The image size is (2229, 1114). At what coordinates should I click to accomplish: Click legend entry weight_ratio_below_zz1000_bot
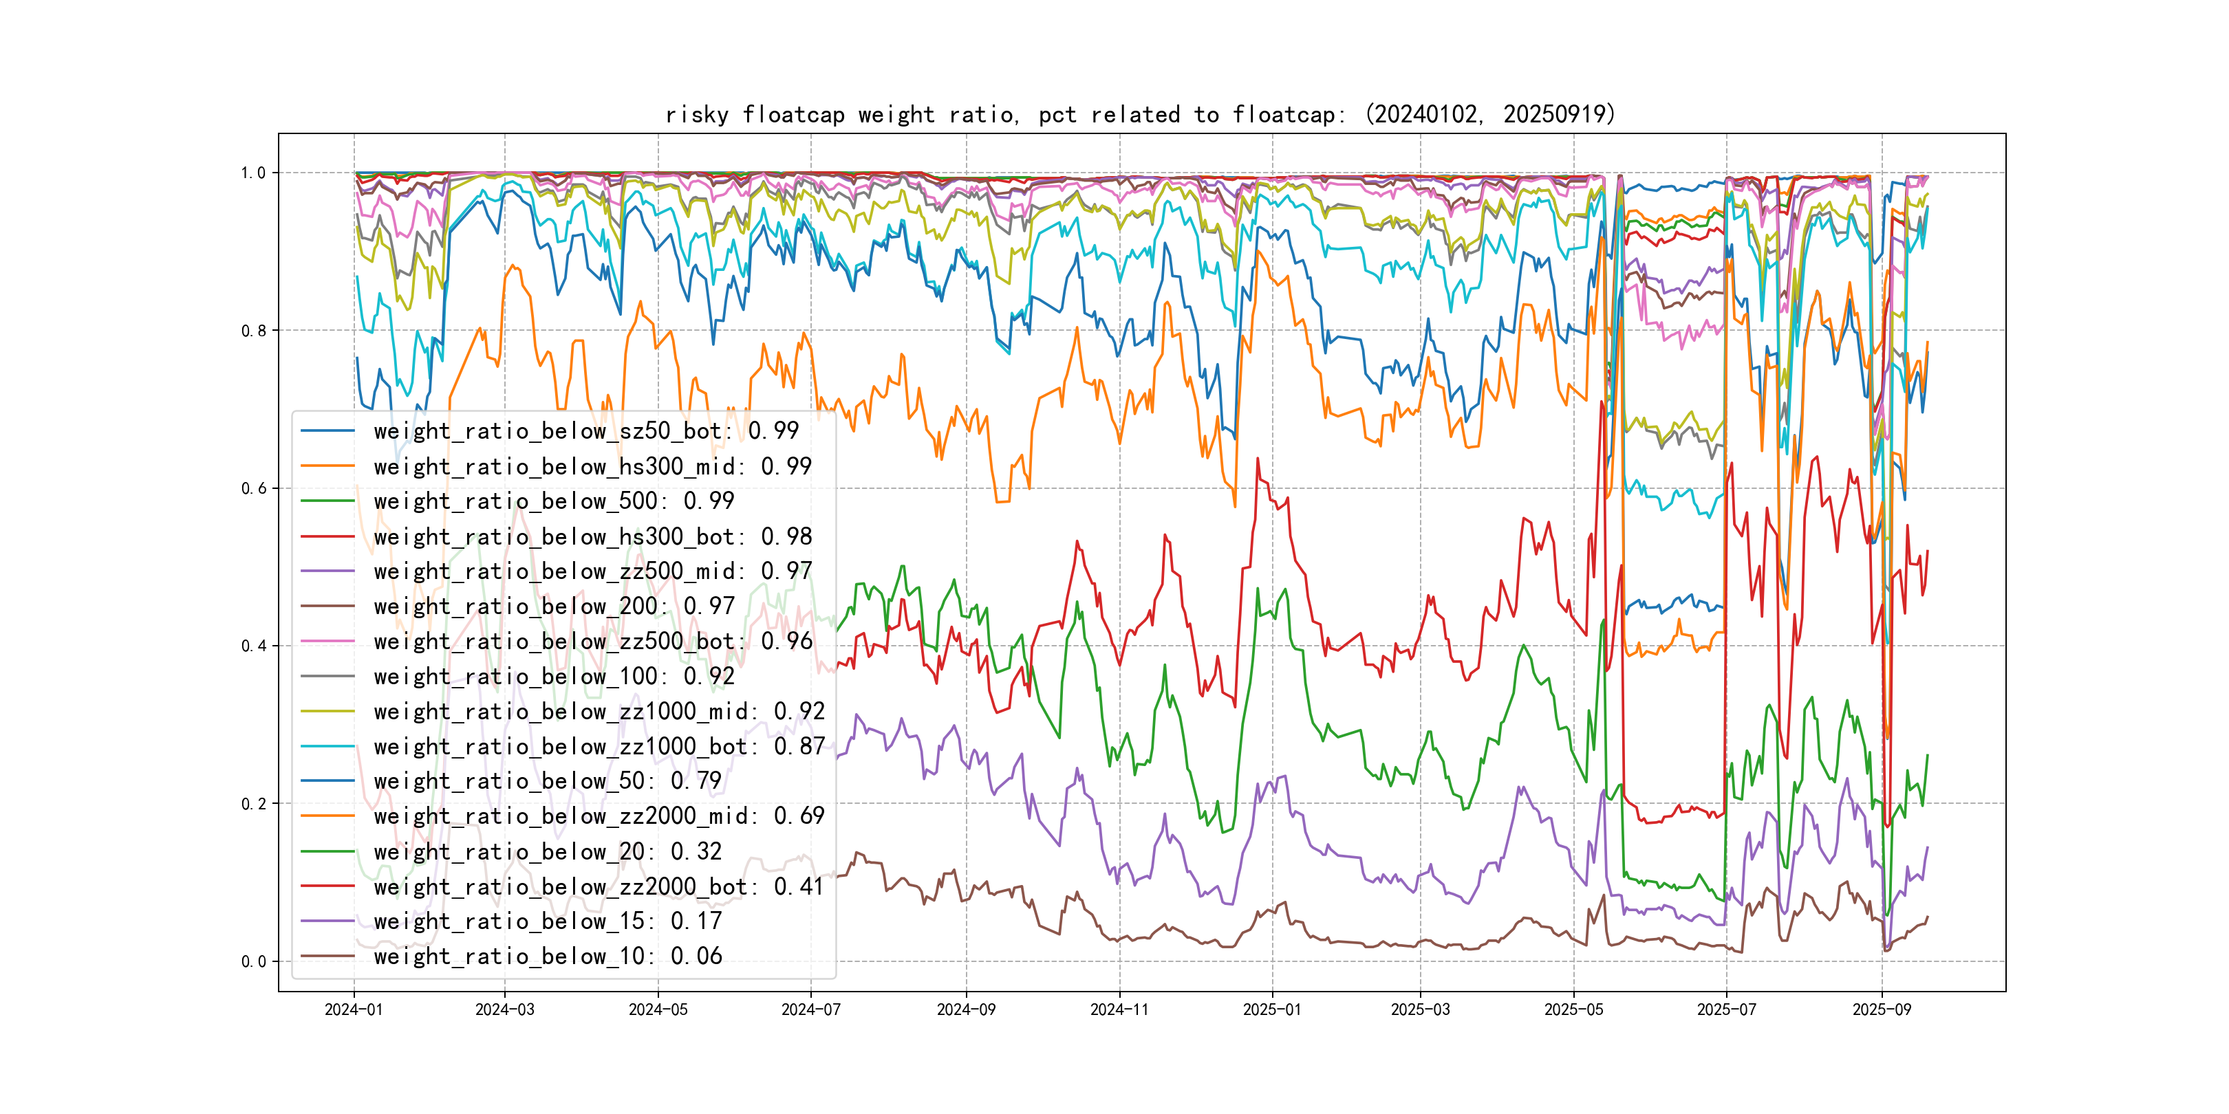tap(599, 746)
